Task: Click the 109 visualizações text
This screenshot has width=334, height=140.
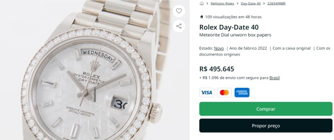Action: click(x=233, y=17)
